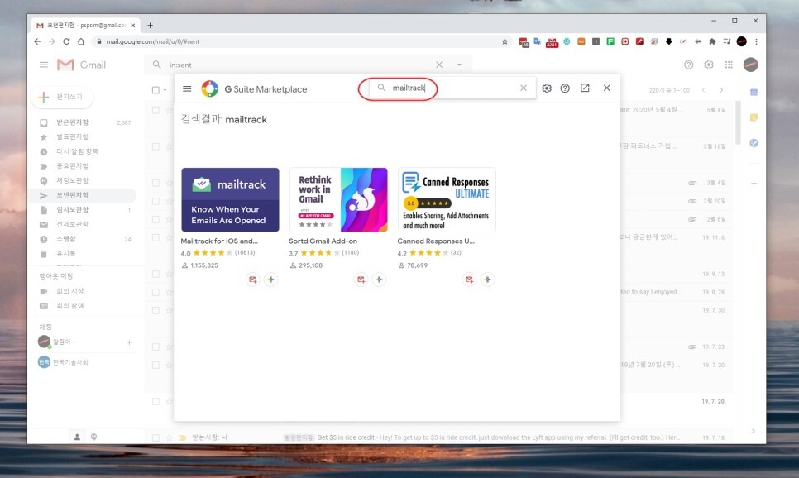The width and height of the screenshot is (799, 478).
Task: Click the G Suite Marketplace logo
Action: [x=209, y=88]
